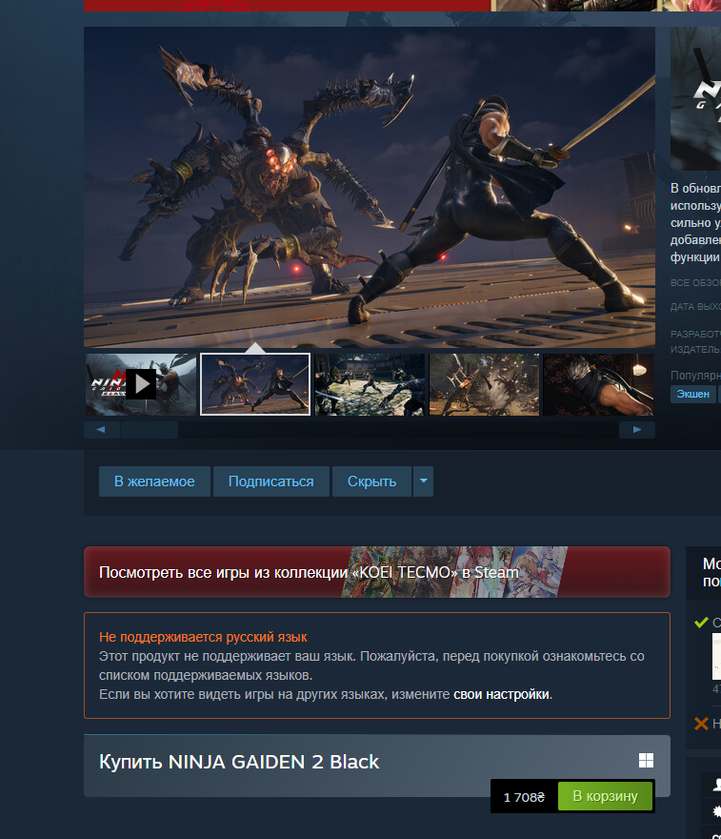The width and height of the screenshot is (721, 839).
Task: Grab the thumbnail strip scrollbar handle
Action: coord(150,430)
